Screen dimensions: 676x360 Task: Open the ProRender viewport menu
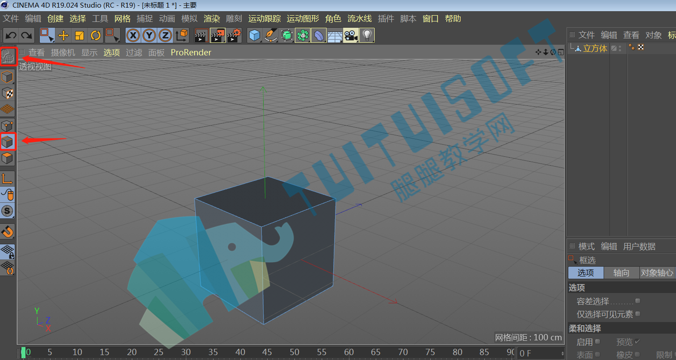point(191,53)
